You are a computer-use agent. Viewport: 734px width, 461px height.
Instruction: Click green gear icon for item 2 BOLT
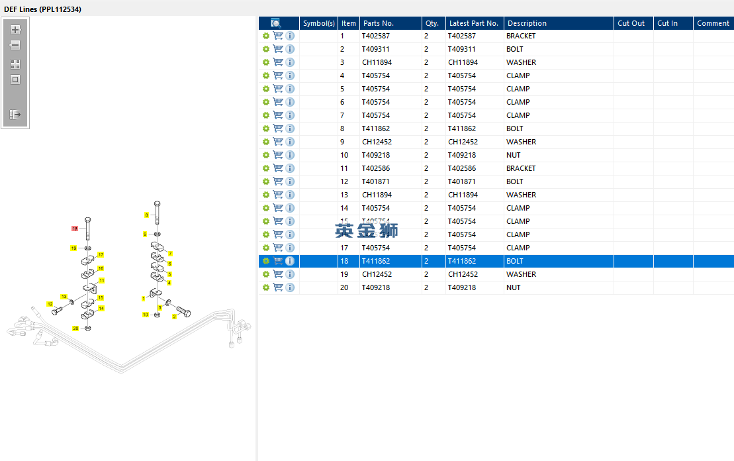click(266, 49)
